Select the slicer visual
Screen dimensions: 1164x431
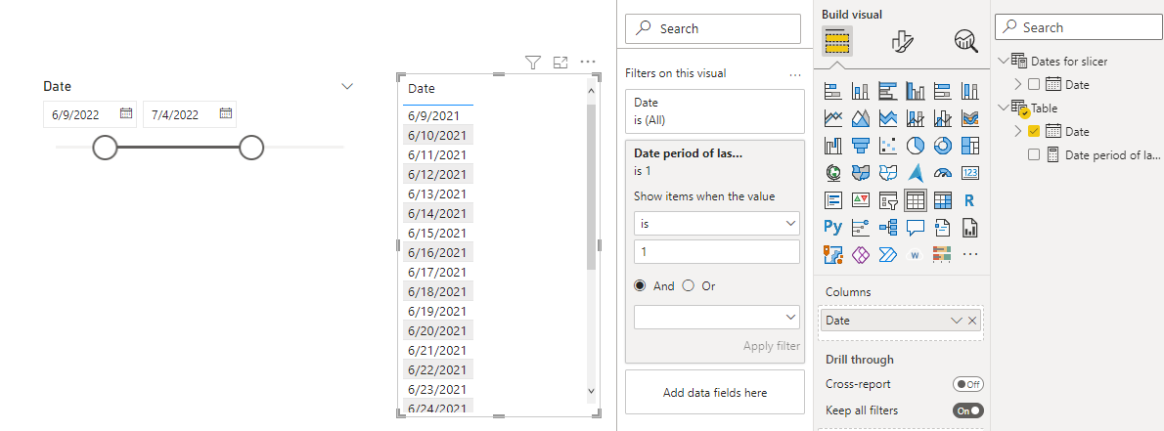tap(888, 200)
